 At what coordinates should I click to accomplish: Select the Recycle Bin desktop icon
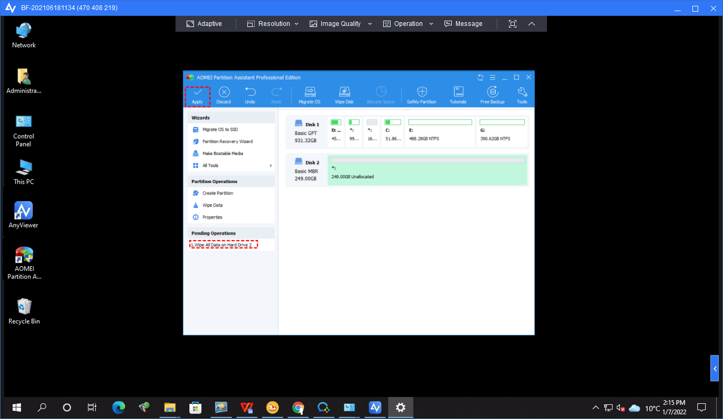(x=24, y=311)
